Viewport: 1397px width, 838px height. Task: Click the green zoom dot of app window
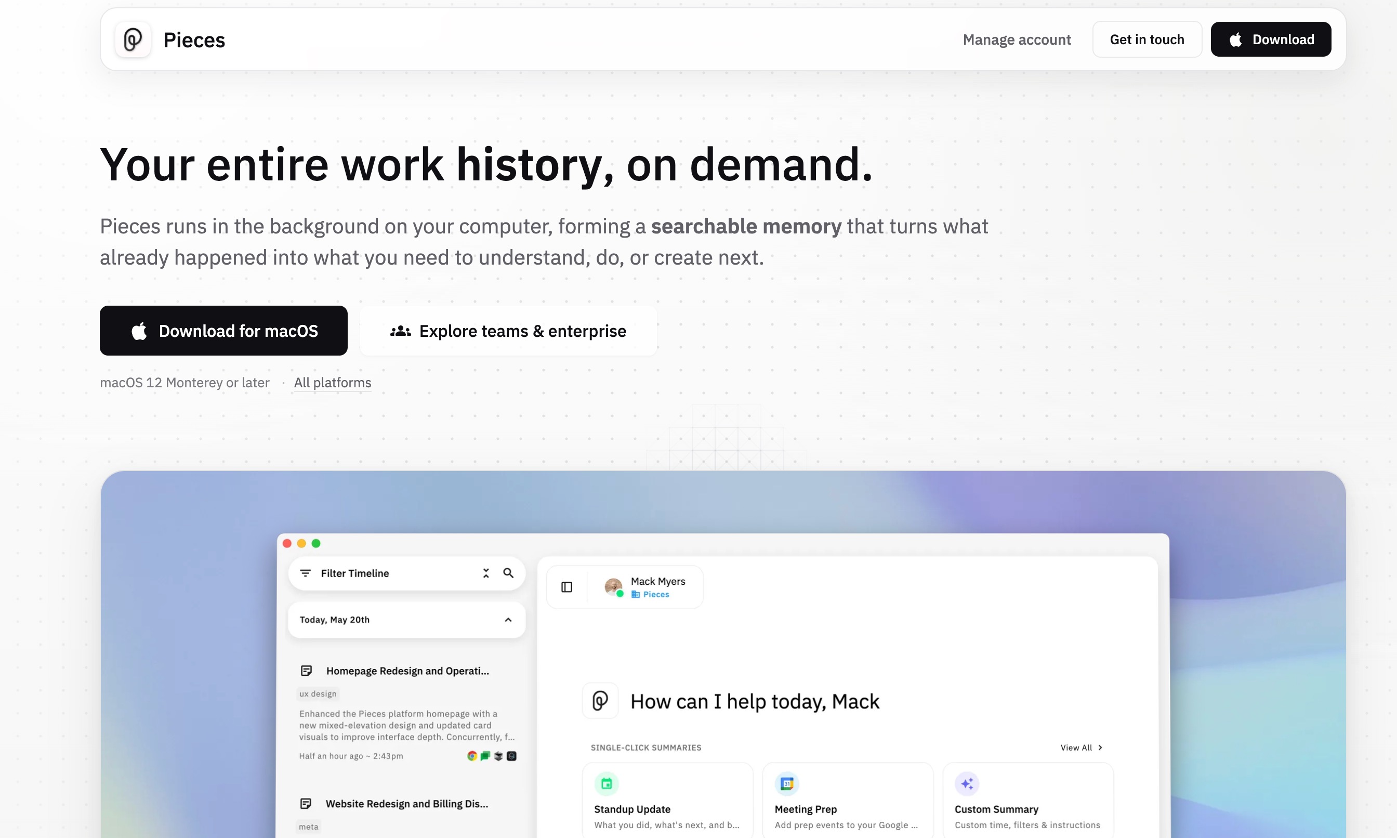click(x=316, y=543)
